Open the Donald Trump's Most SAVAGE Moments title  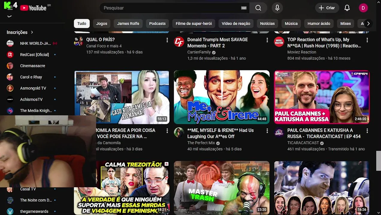[x=217, y=43]
